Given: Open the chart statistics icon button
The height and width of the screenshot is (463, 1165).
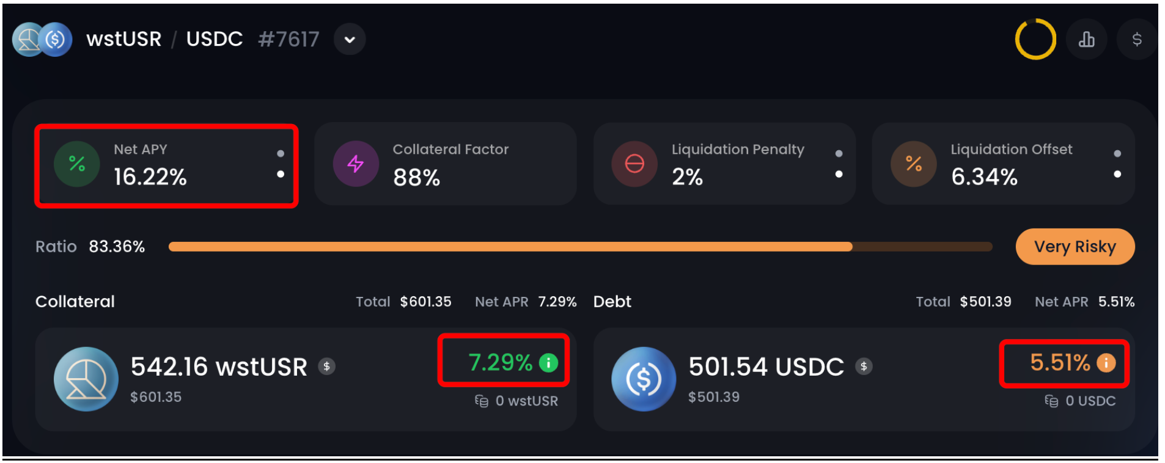Looking at the screenshot, I should pyautogui.click(x=1086, y=40).
